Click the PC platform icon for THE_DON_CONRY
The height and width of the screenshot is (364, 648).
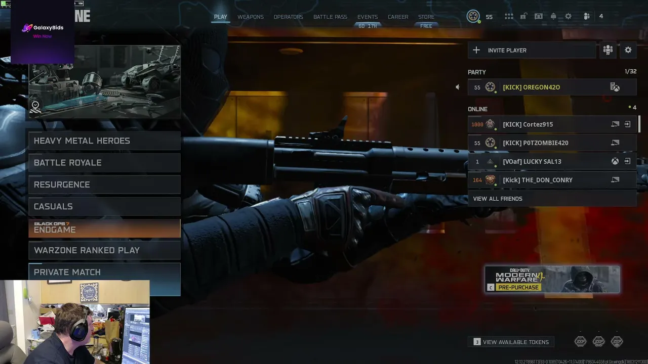tap(615, 180)
